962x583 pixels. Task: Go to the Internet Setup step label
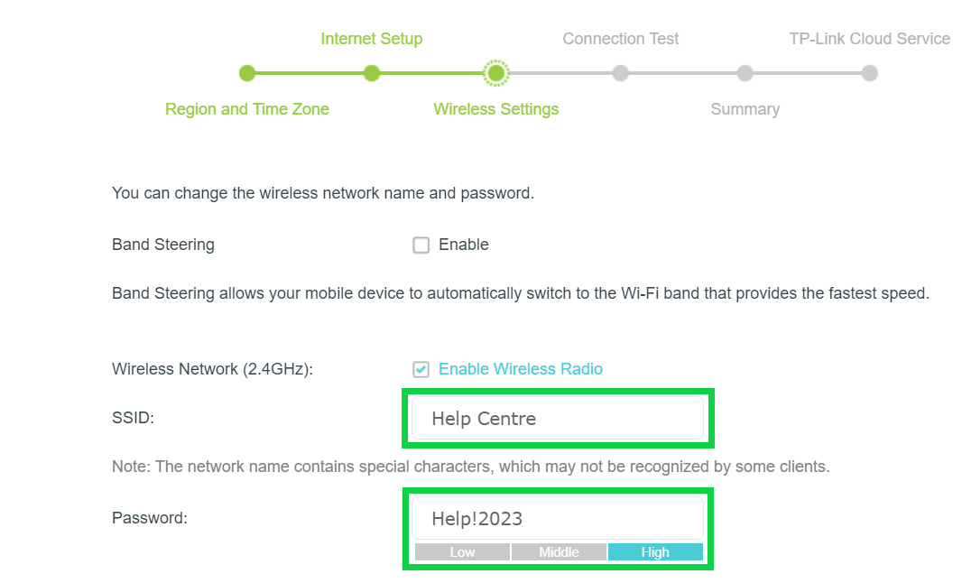[371, 39]
